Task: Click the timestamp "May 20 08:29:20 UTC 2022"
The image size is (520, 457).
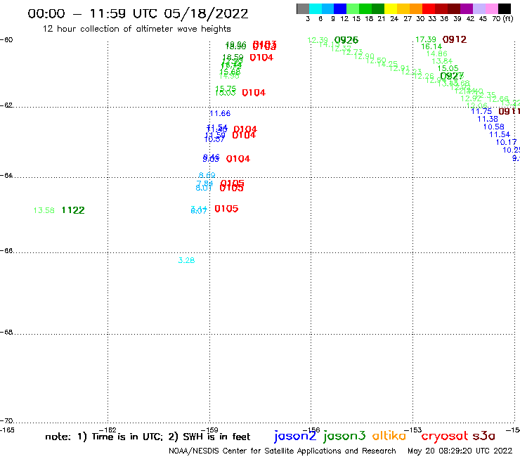Action: coord(460,451)
